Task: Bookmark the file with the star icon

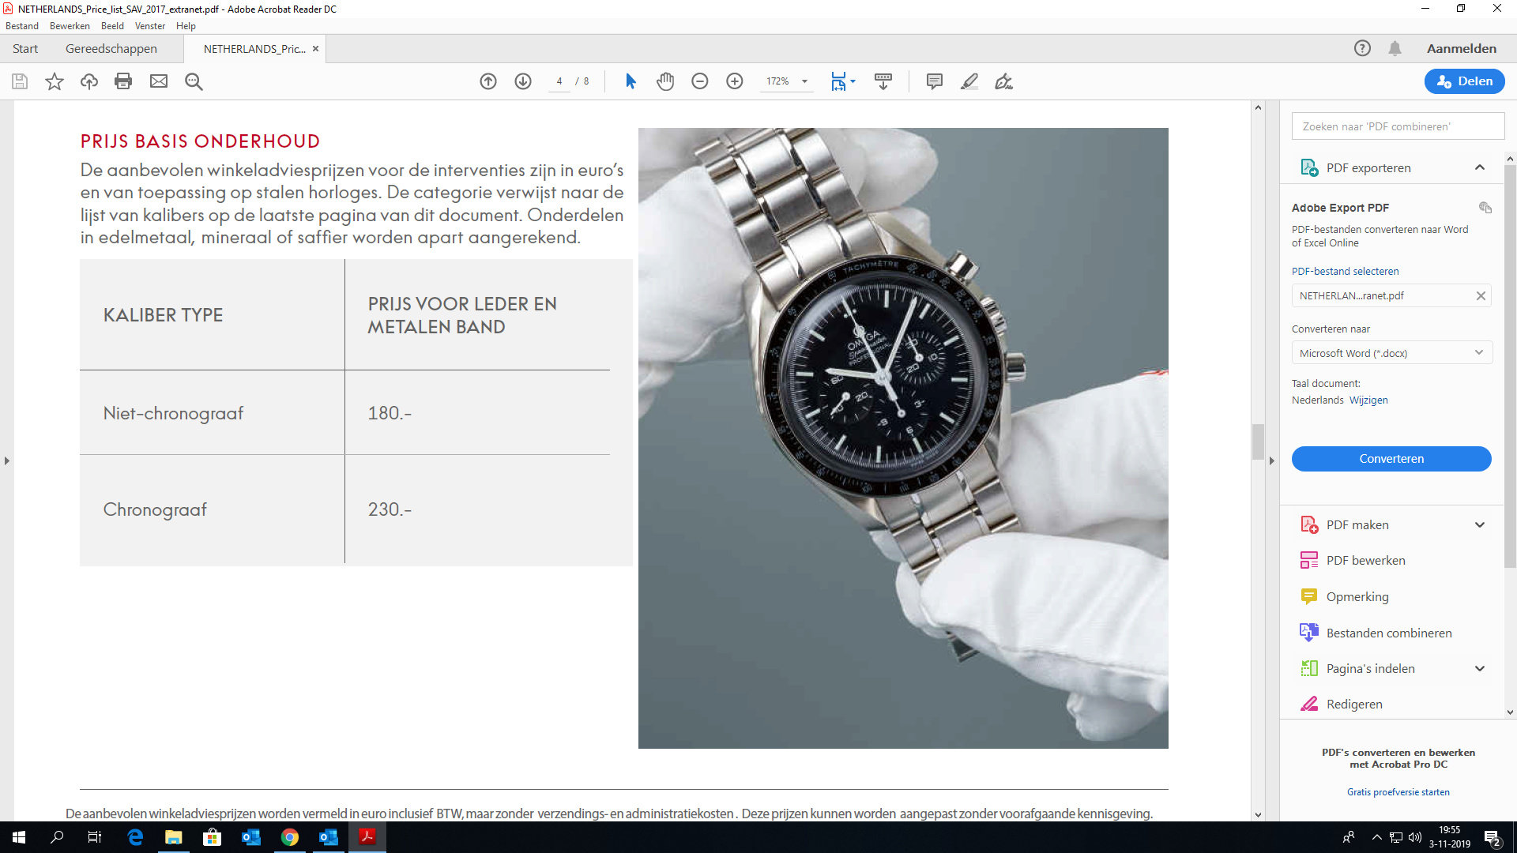Action: coord(55,81)
